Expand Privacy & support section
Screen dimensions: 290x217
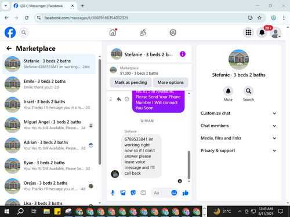[x=238, y=150]
